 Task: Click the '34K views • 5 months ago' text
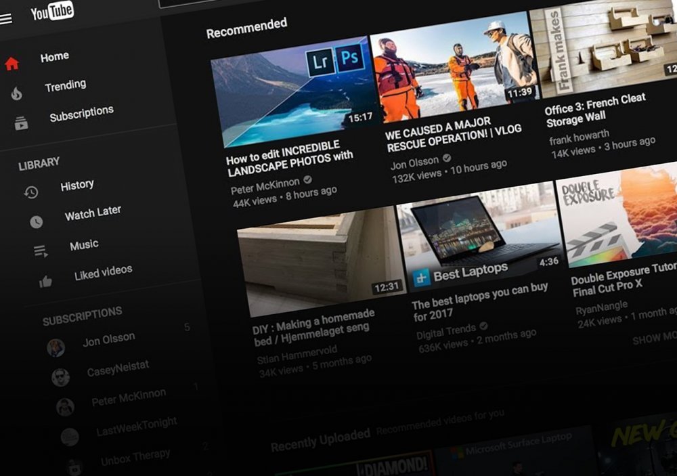coord(315,366)
